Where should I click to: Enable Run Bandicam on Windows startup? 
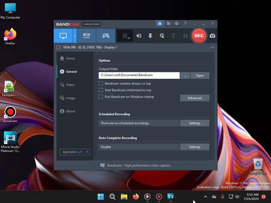coord(101,96)
